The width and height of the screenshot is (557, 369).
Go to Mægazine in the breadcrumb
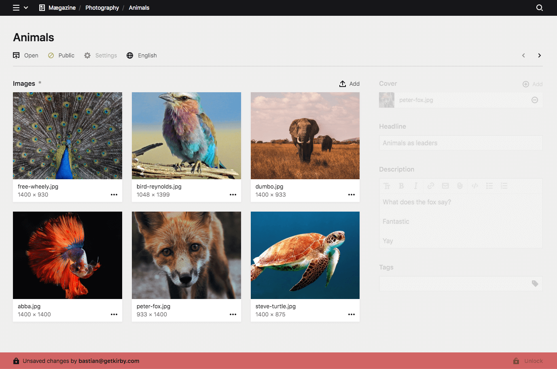61,7
